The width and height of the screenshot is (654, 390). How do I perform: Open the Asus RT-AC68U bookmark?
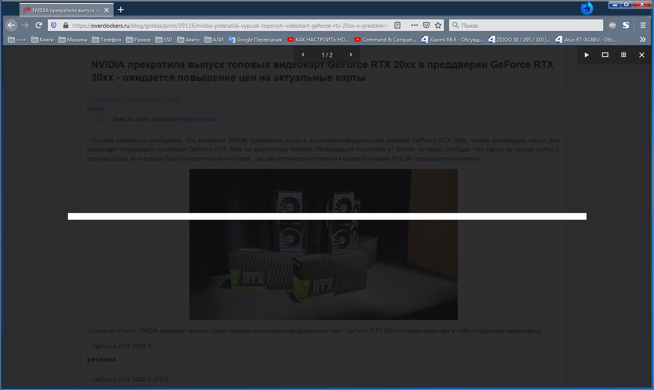point(587,39)
